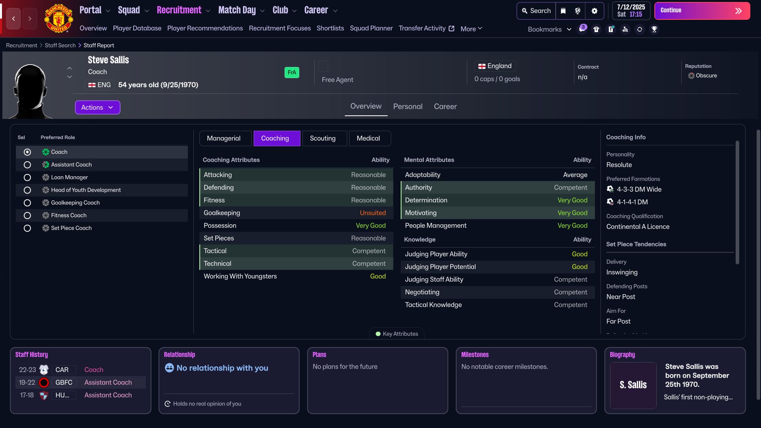Choose the Set Piece Coach role
The image size is (761, 428).
pyautogui.click(x=27, y=228)
